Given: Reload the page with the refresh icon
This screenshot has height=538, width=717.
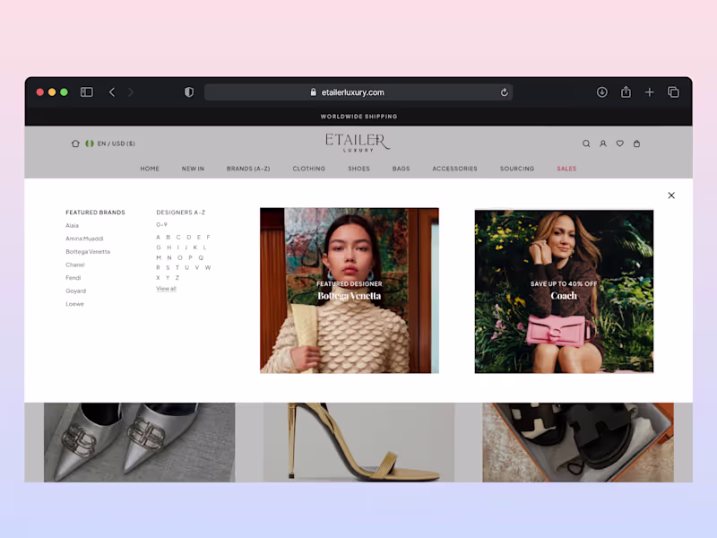Looking at the screenshot, I should pos(504,92).
